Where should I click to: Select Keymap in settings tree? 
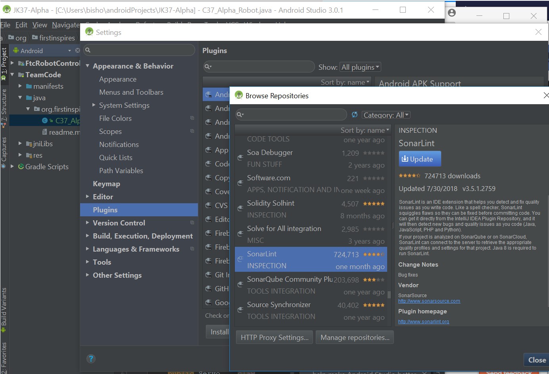click(106, 183)
